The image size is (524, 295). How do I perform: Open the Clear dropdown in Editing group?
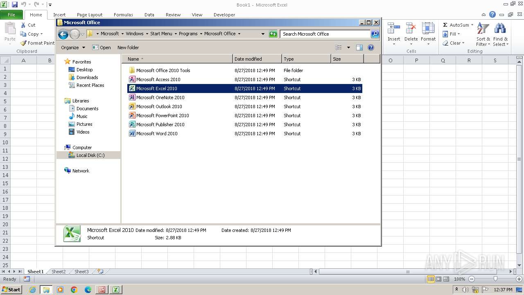[x=454, y=43]
